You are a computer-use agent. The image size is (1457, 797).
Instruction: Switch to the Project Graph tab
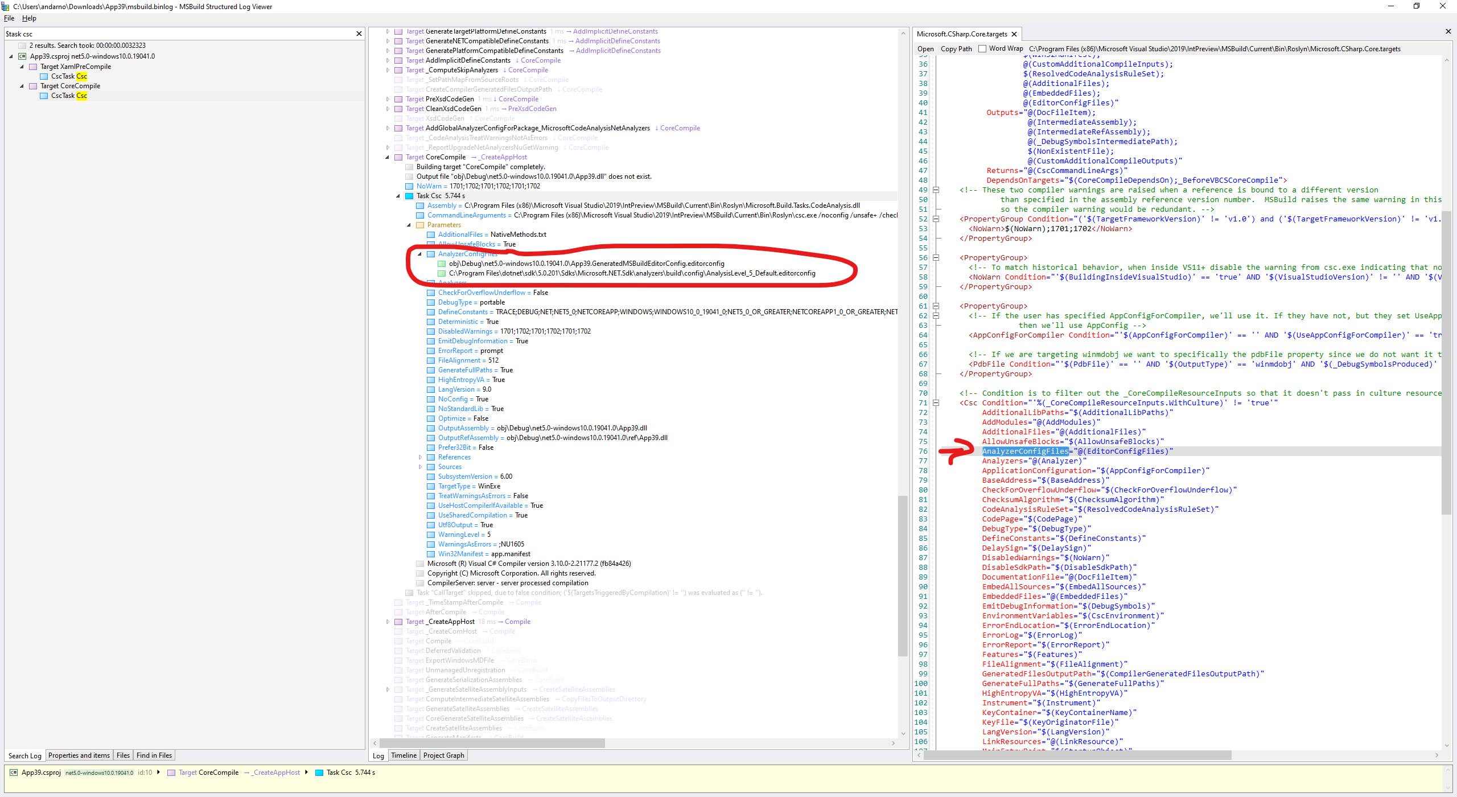tap(444, 755)
